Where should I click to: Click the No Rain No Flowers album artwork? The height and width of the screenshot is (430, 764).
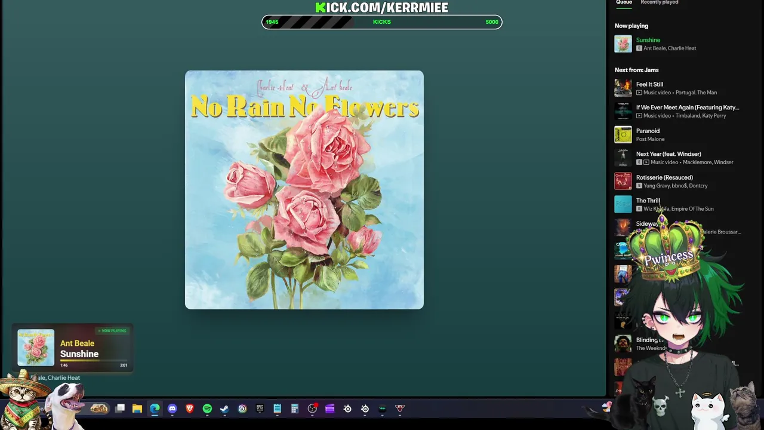[304, 190]
